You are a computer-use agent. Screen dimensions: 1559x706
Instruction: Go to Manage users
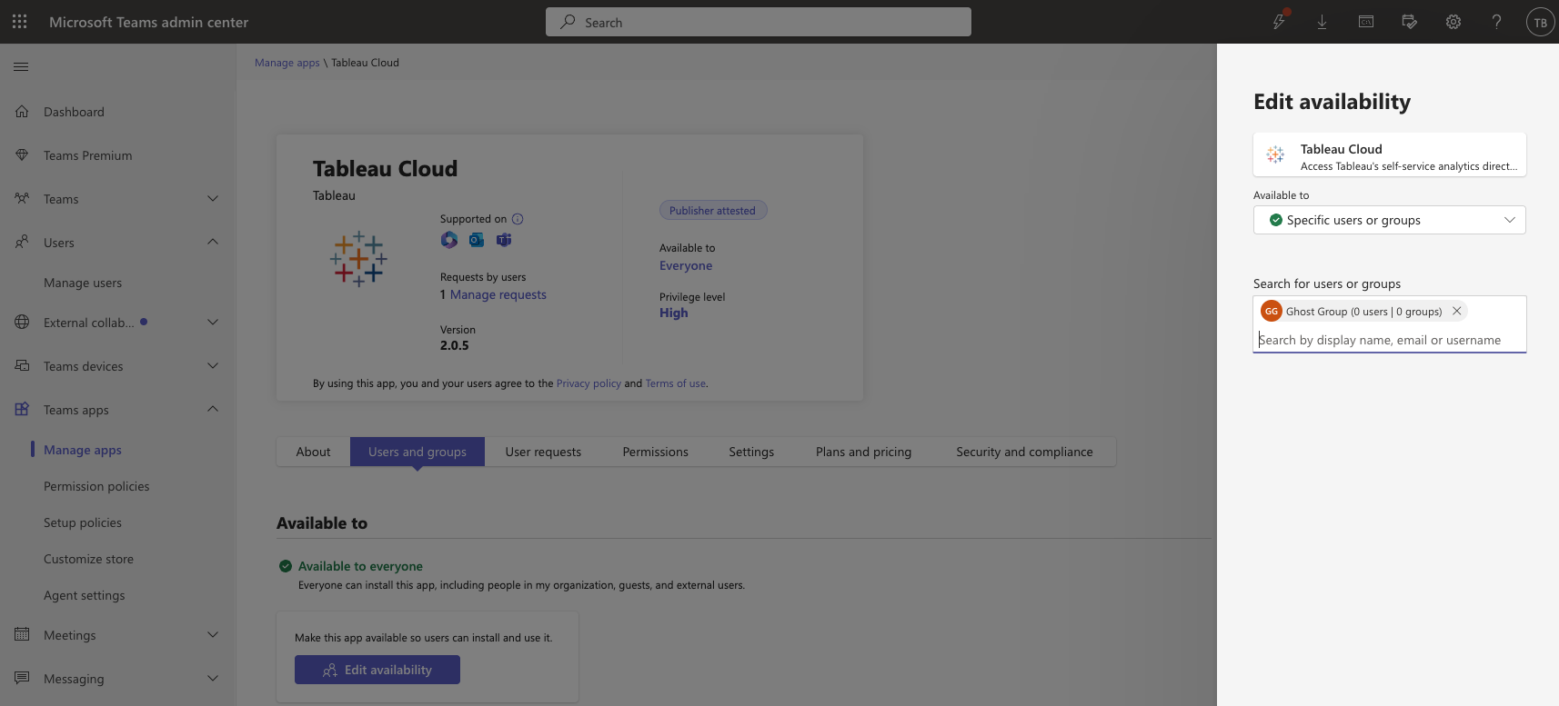tap(83, 283)
